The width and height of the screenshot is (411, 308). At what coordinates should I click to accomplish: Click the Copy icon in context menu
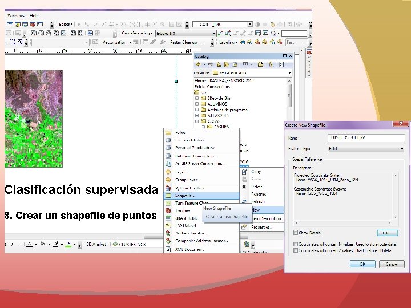[x=244, y=172]
